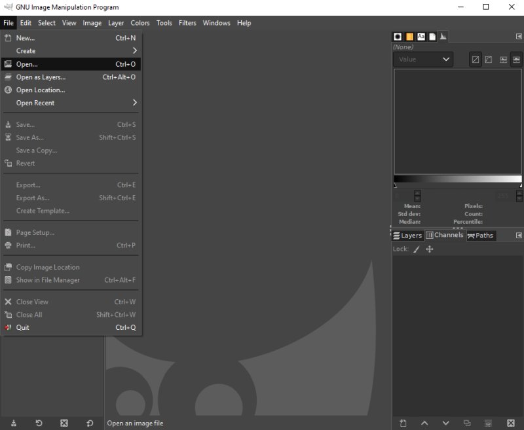Open the Windows menu
Image resolution: width=524 pixels, height=430 pixels.
(216, 23)
